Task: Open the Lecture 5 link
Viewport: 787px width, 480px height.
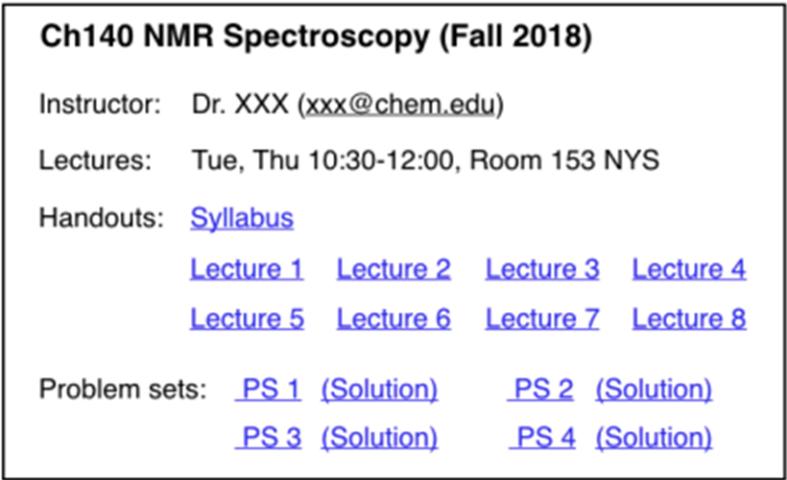Action: coord(247,319)
